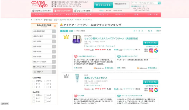Open メイクアップ category in pink menu
The height and width of the screenshot is (110, 189).
71,14
